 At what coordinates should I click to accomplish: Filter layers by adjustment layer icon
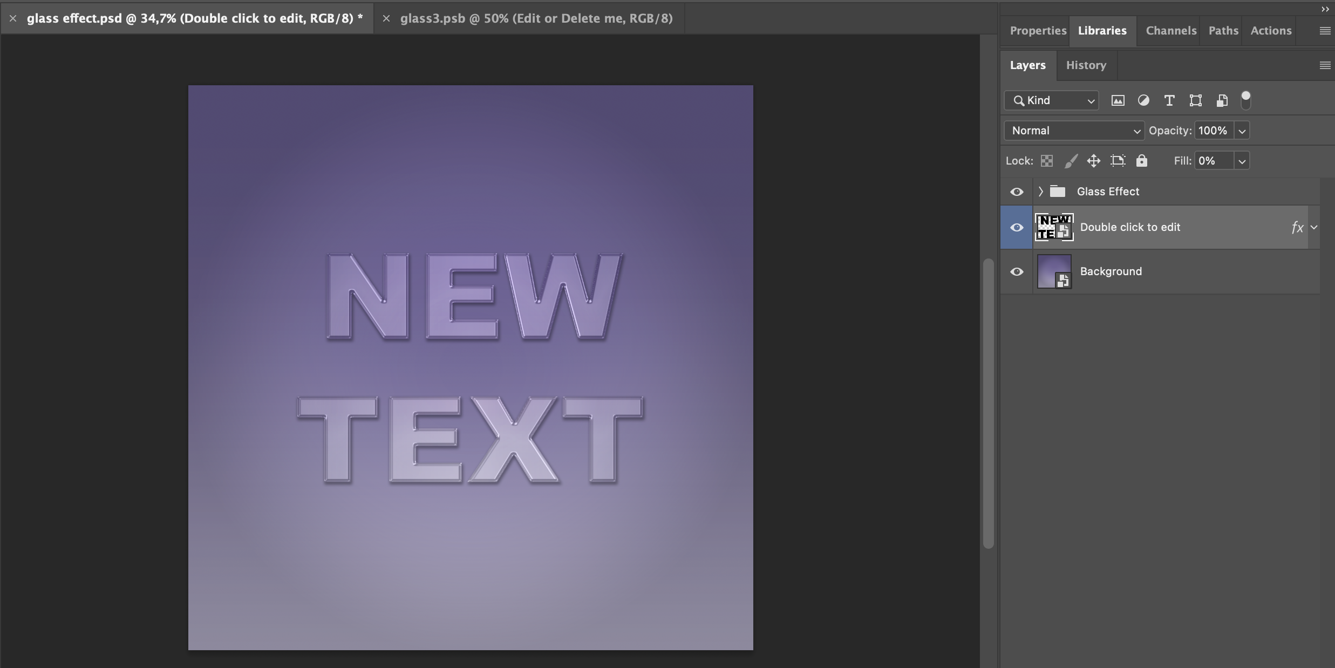(1143, 101)
